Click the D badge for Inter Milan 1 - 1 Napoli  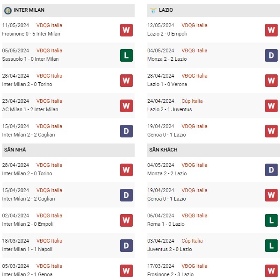click(126, 245)
